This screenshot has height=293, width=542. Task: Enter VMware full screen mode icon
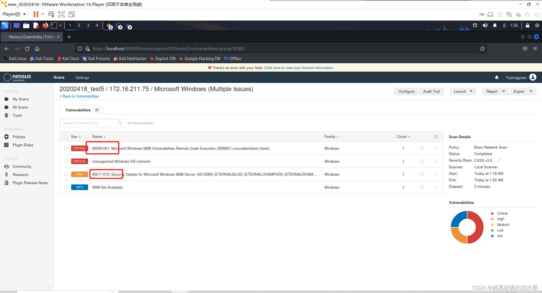tap(61, 14)
